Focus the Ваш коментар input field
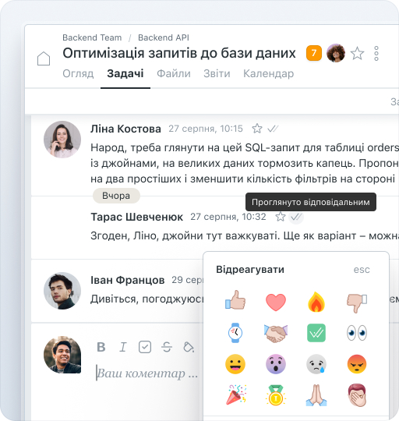Screen dimensions: 399x421 [147, 373]
